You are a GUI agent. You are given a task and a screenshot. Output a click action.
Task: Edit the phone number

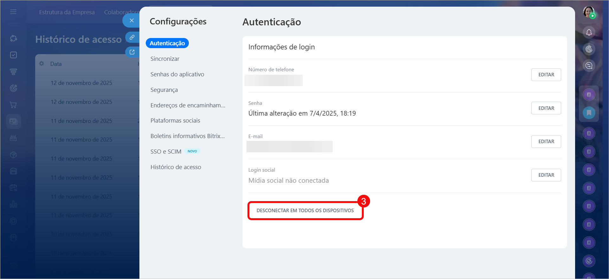point(546,75)
